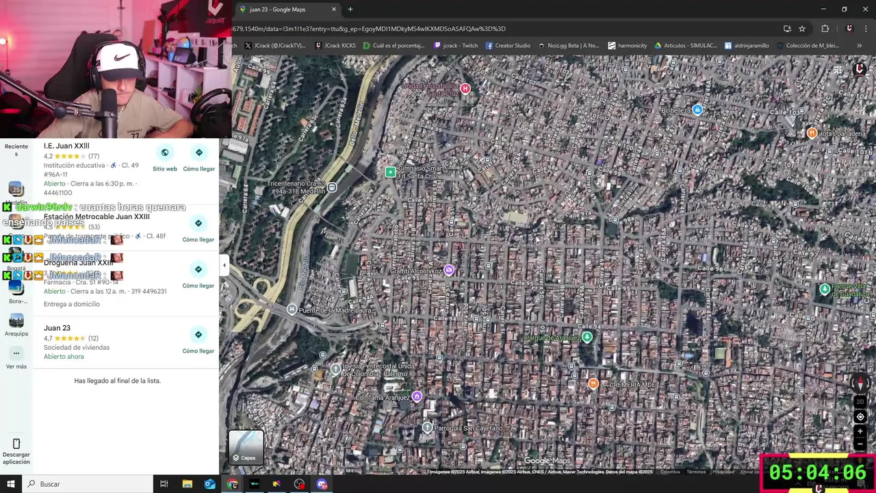Open File Explorer from the taskbar
The height and width of the screenshot is (493, 876).
188,484
